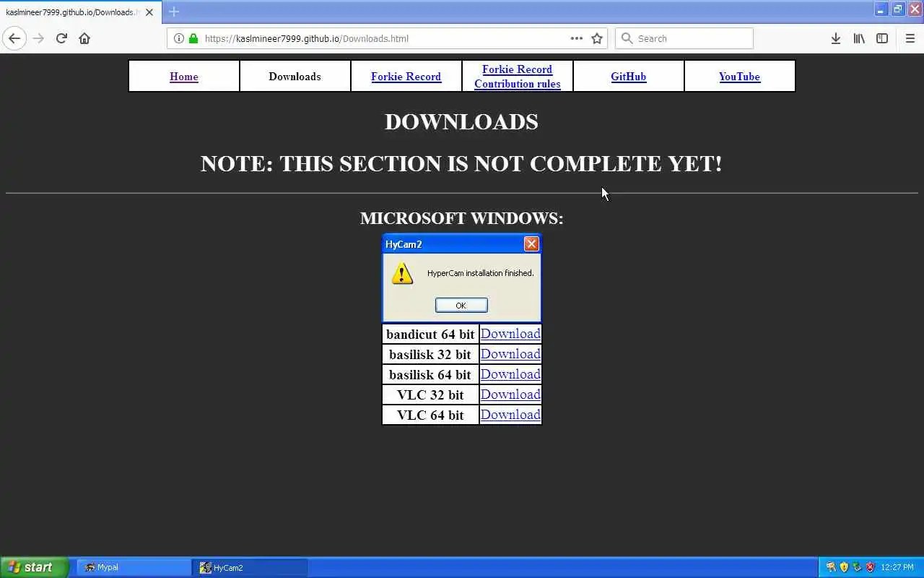Click the red shield tray icon
Image resolution: width=924 pixels, height=578 pixels.
[870, 567]
